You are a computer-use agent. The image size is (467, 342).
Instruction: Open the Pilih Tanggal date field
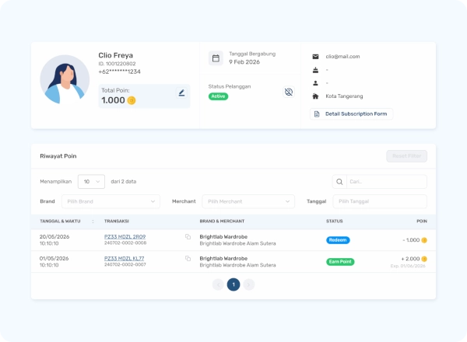(x=380, y=201)
